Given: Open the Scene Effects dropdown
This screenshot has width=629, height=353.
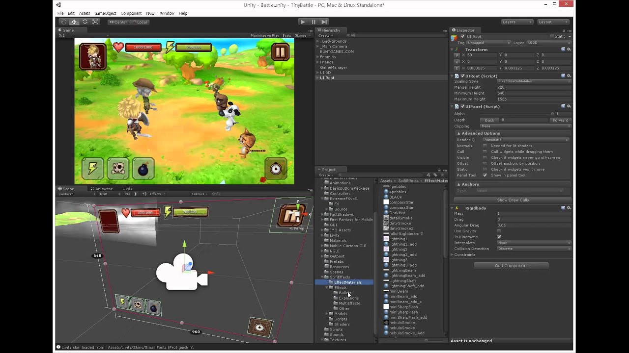Looking at the screenshot, I should pos(158,194).
